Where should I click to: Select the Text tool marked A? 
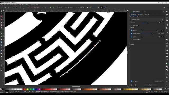click(1, 39)
